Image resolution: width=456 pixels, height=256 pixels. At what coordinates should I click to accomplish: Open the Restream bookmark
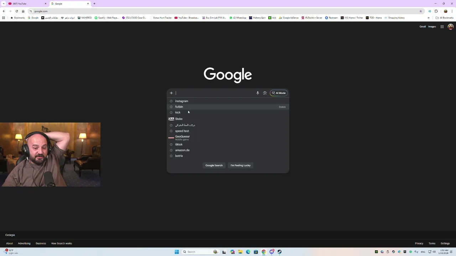coord(331,18)
